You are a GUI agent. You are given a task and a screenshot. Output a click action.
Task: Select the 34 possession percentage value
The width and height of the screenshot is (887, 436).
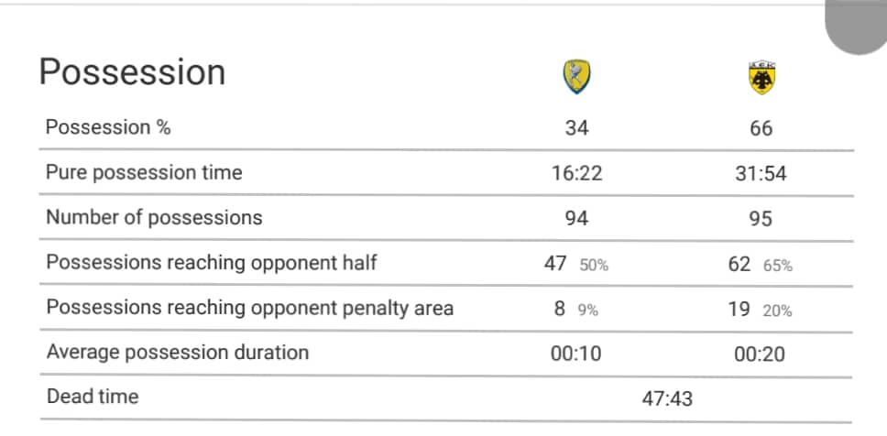click(576, 128)
